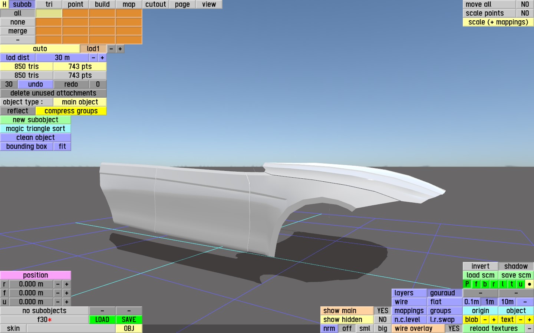Screen dimensions: 534x333
Task: Toggle the scale points NO option
Action: pos(525,13)
